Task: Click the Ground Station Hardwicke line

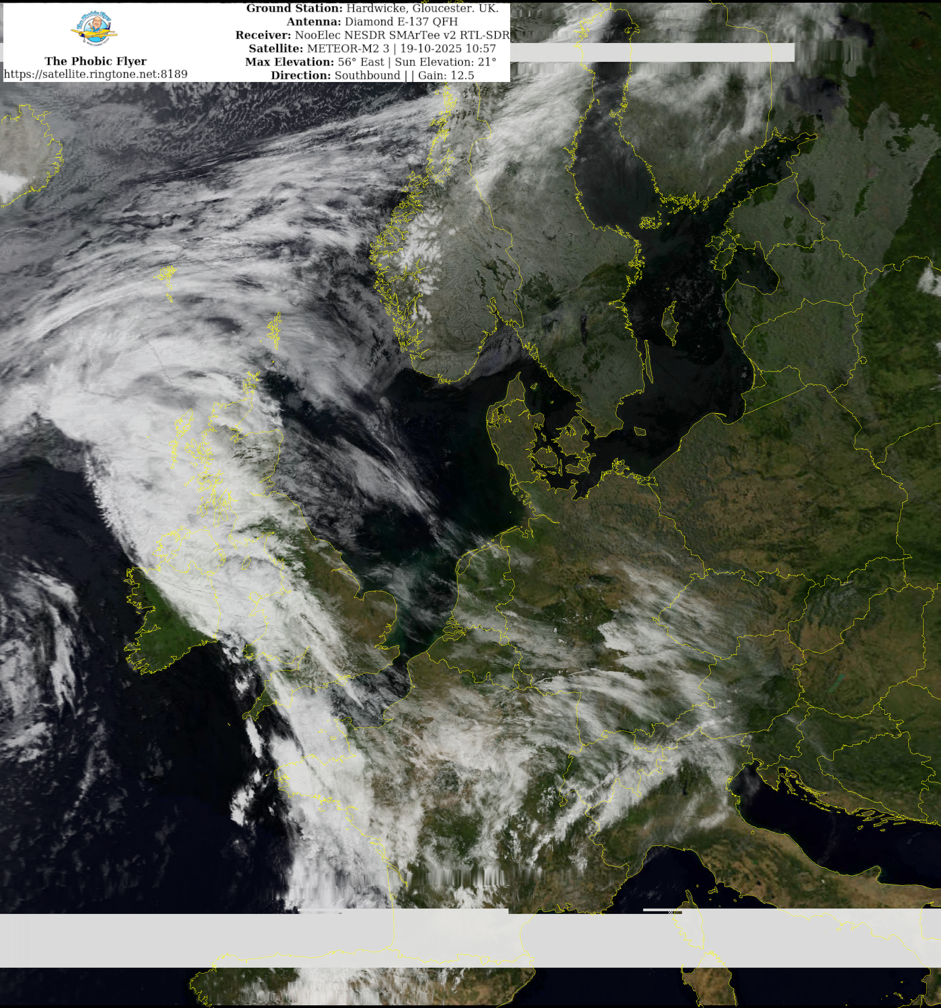Action: coord(372,9)
